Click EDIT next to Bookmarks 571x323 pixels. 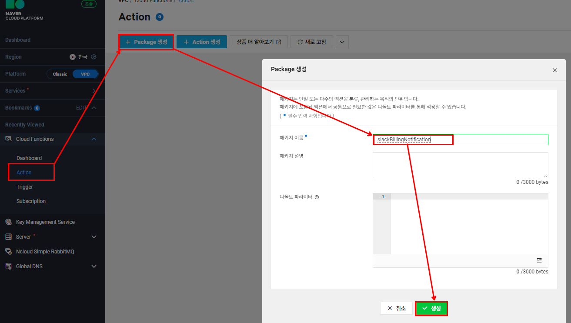81,108
